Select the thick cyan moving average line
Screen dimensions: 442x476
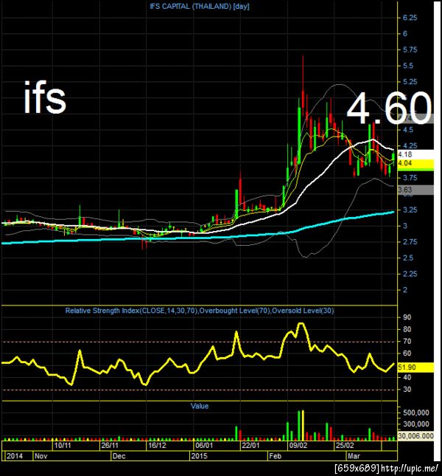pos(197,237)
